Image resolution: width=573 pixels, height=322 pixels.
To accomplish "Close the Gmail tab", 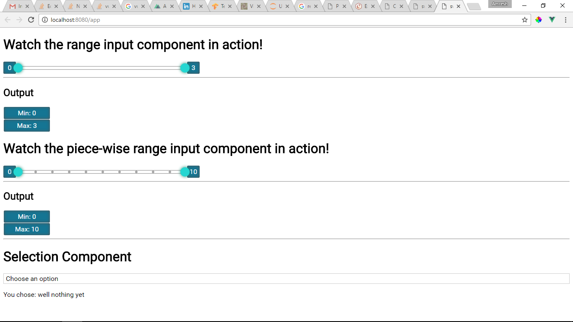I will pos(27,6).
